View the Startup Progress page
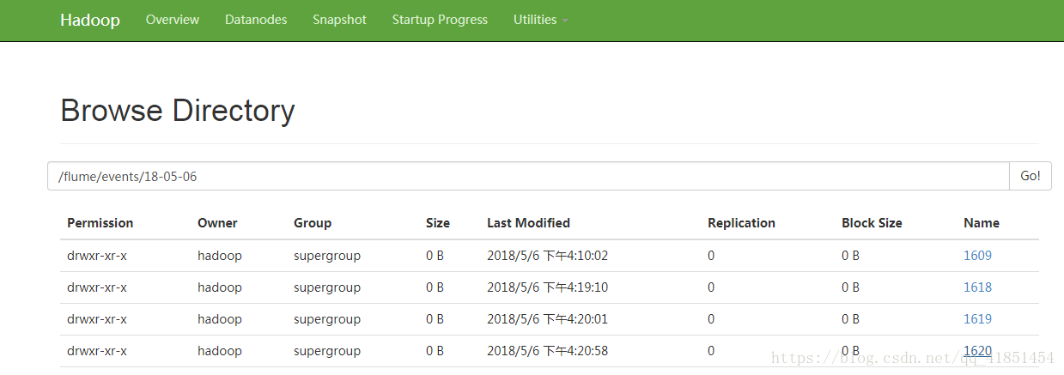This screenshot has width=1064, height=375. [440, 20]
